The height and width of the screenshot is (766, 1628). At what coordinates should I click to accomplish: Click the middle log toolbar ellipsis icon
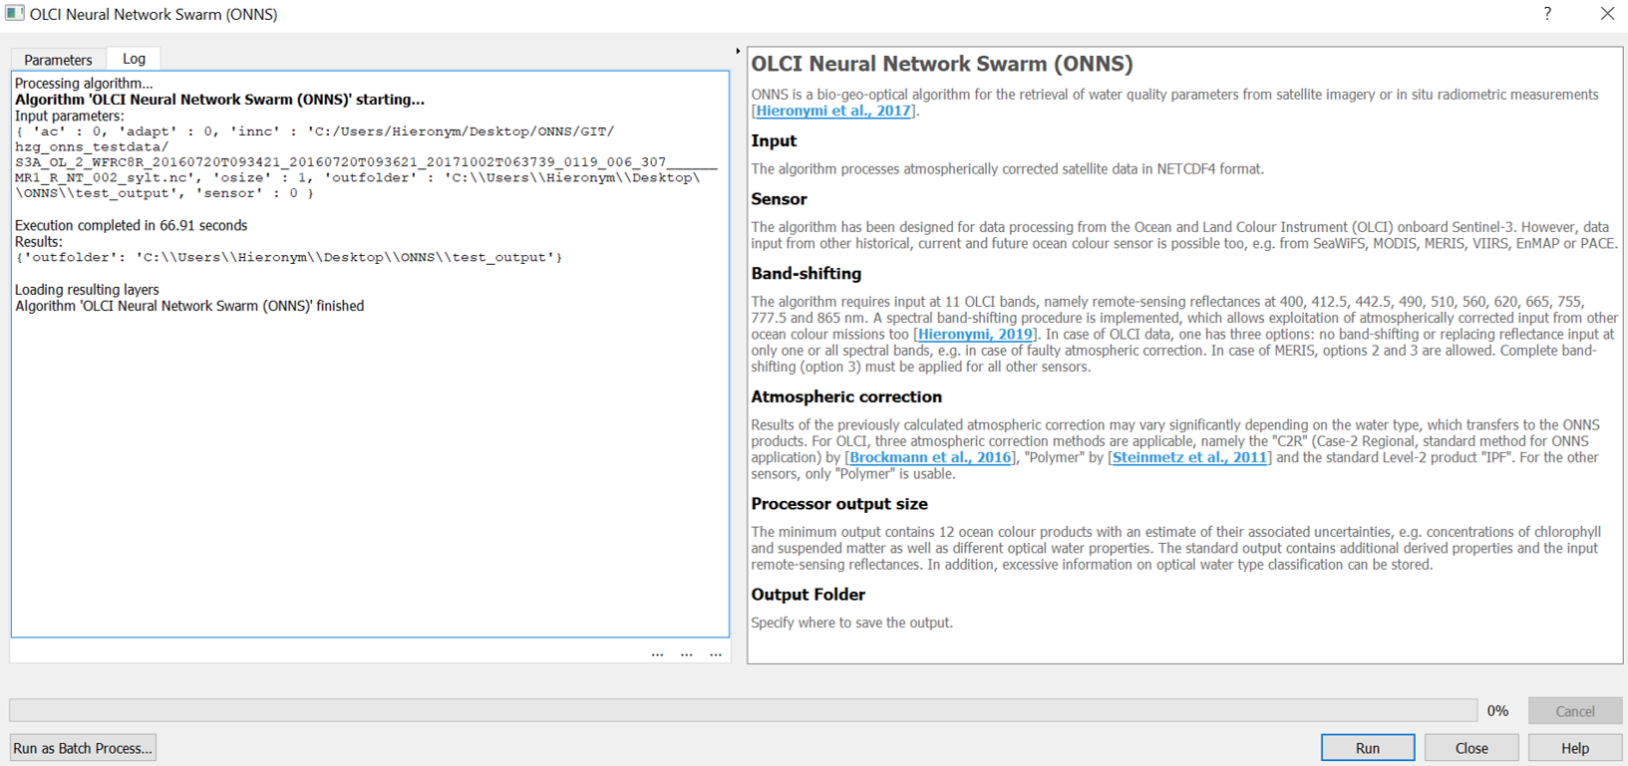pos(686,654)
